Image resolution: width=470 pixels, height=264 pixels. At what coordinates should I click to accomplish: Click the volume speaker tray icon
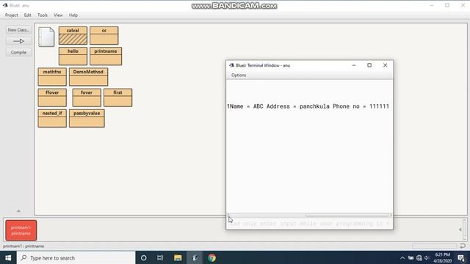tap(427, 257)
